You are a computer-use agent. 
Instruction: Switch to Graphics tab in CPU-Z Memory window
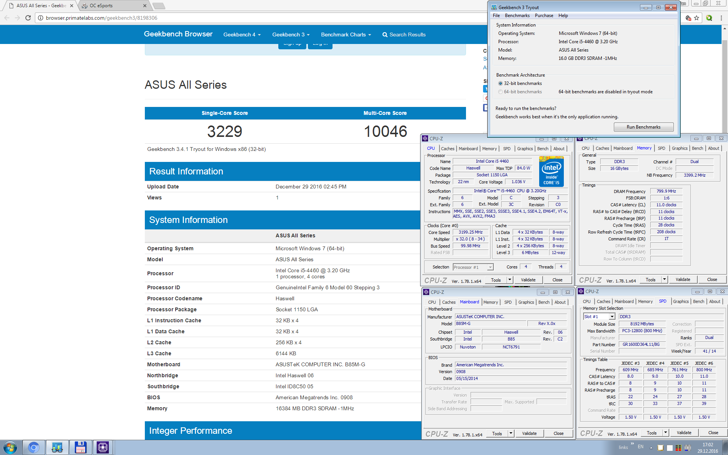pos(679,148)
